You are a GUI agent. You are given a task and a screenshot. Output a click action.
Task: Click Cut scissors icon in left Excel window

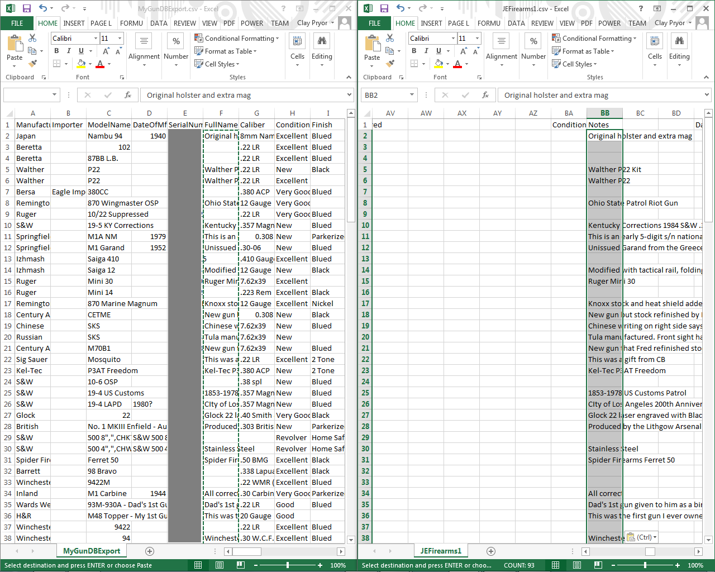coord(32,38)
